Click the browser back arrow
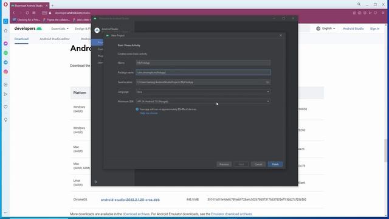This screenshot has width=389, height=219. tap(14, 13)
